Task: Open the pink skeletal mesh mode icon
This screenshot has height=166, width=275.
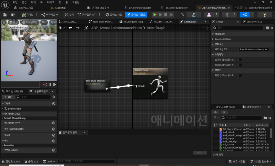Action: [x=209, y=15]
